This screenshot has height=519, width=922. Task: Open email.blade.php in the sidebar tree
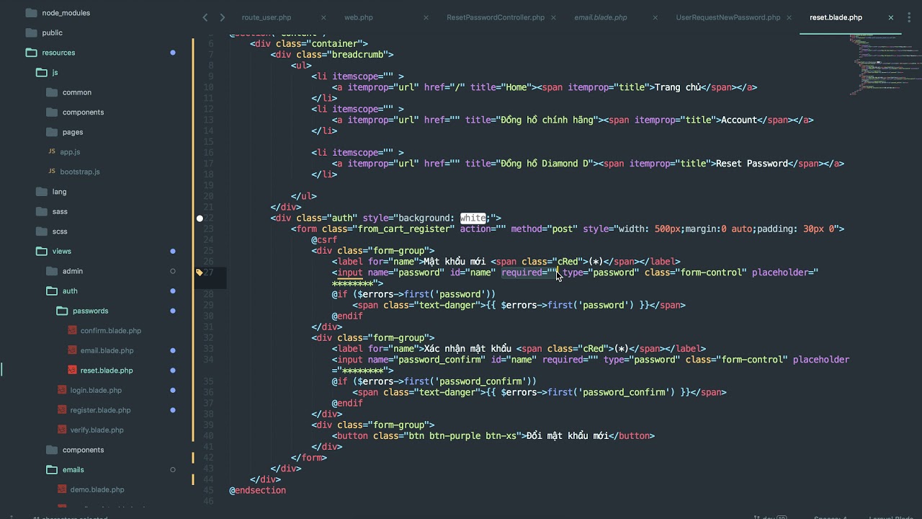tap(107, 350)
